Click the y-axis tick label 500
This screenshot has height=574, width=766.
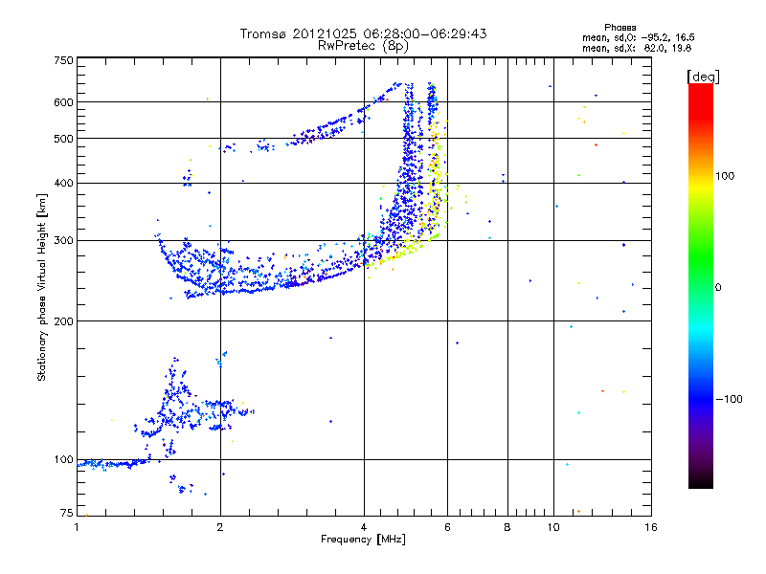coord(63,139)
